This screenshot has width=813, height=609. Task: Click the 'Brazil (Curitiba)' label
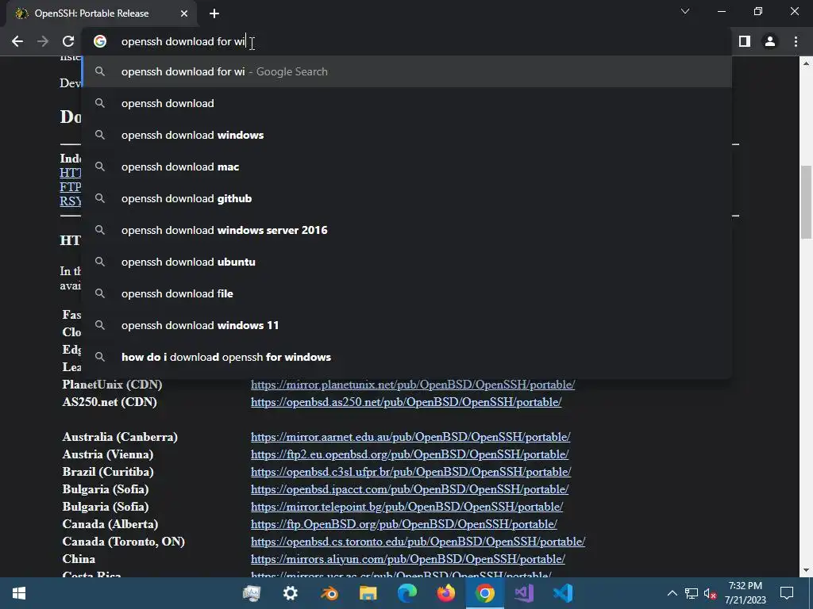click(108, 472)
